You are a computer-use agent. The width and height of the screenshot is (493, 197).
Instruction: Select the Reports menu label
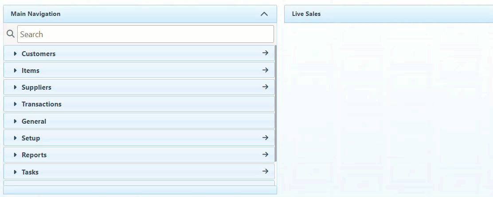point(34,155)
